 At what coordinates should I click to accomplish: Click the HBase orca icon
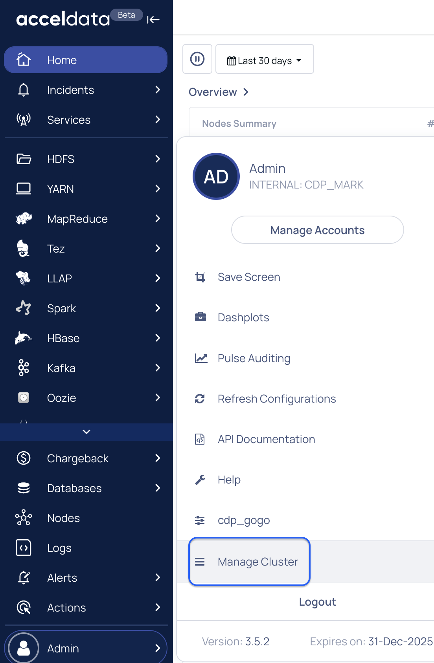[x=24, y=338]
